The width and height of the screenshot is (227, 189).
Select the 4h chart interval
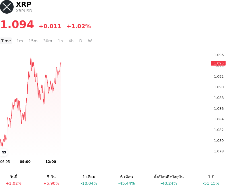[71, 41]
